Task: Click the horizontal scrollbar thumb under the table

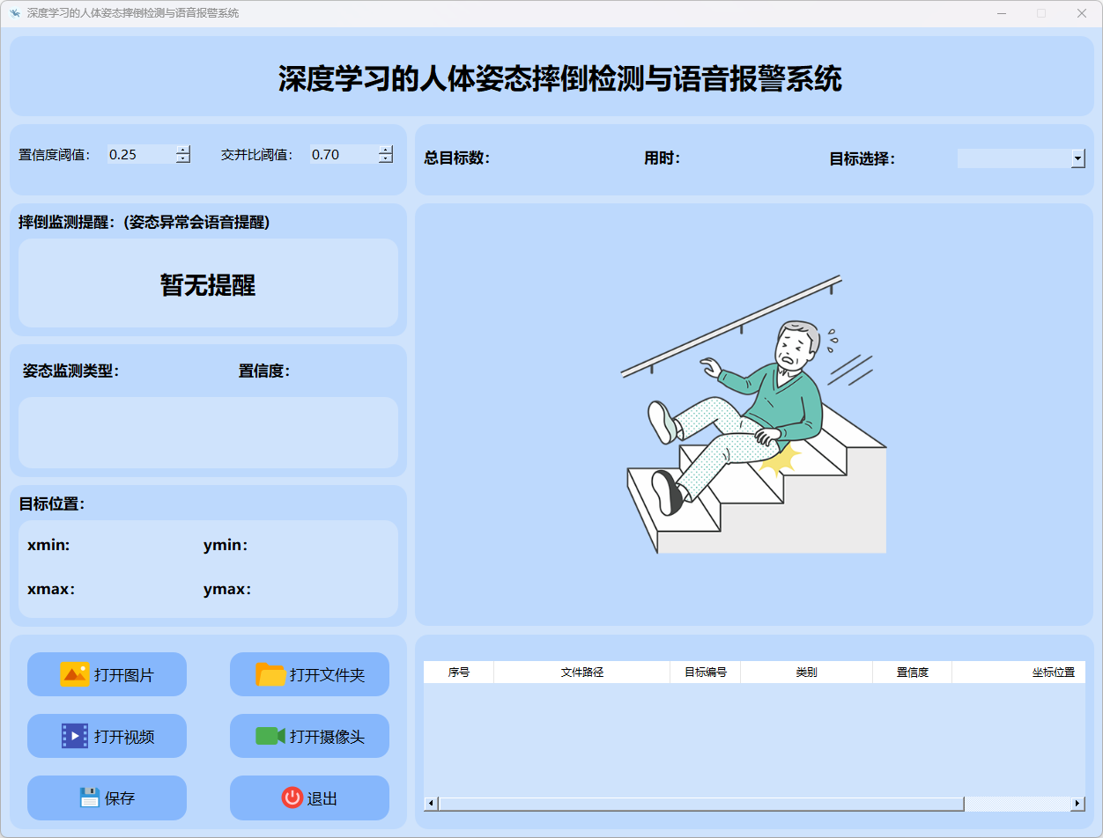Action: 701,804
